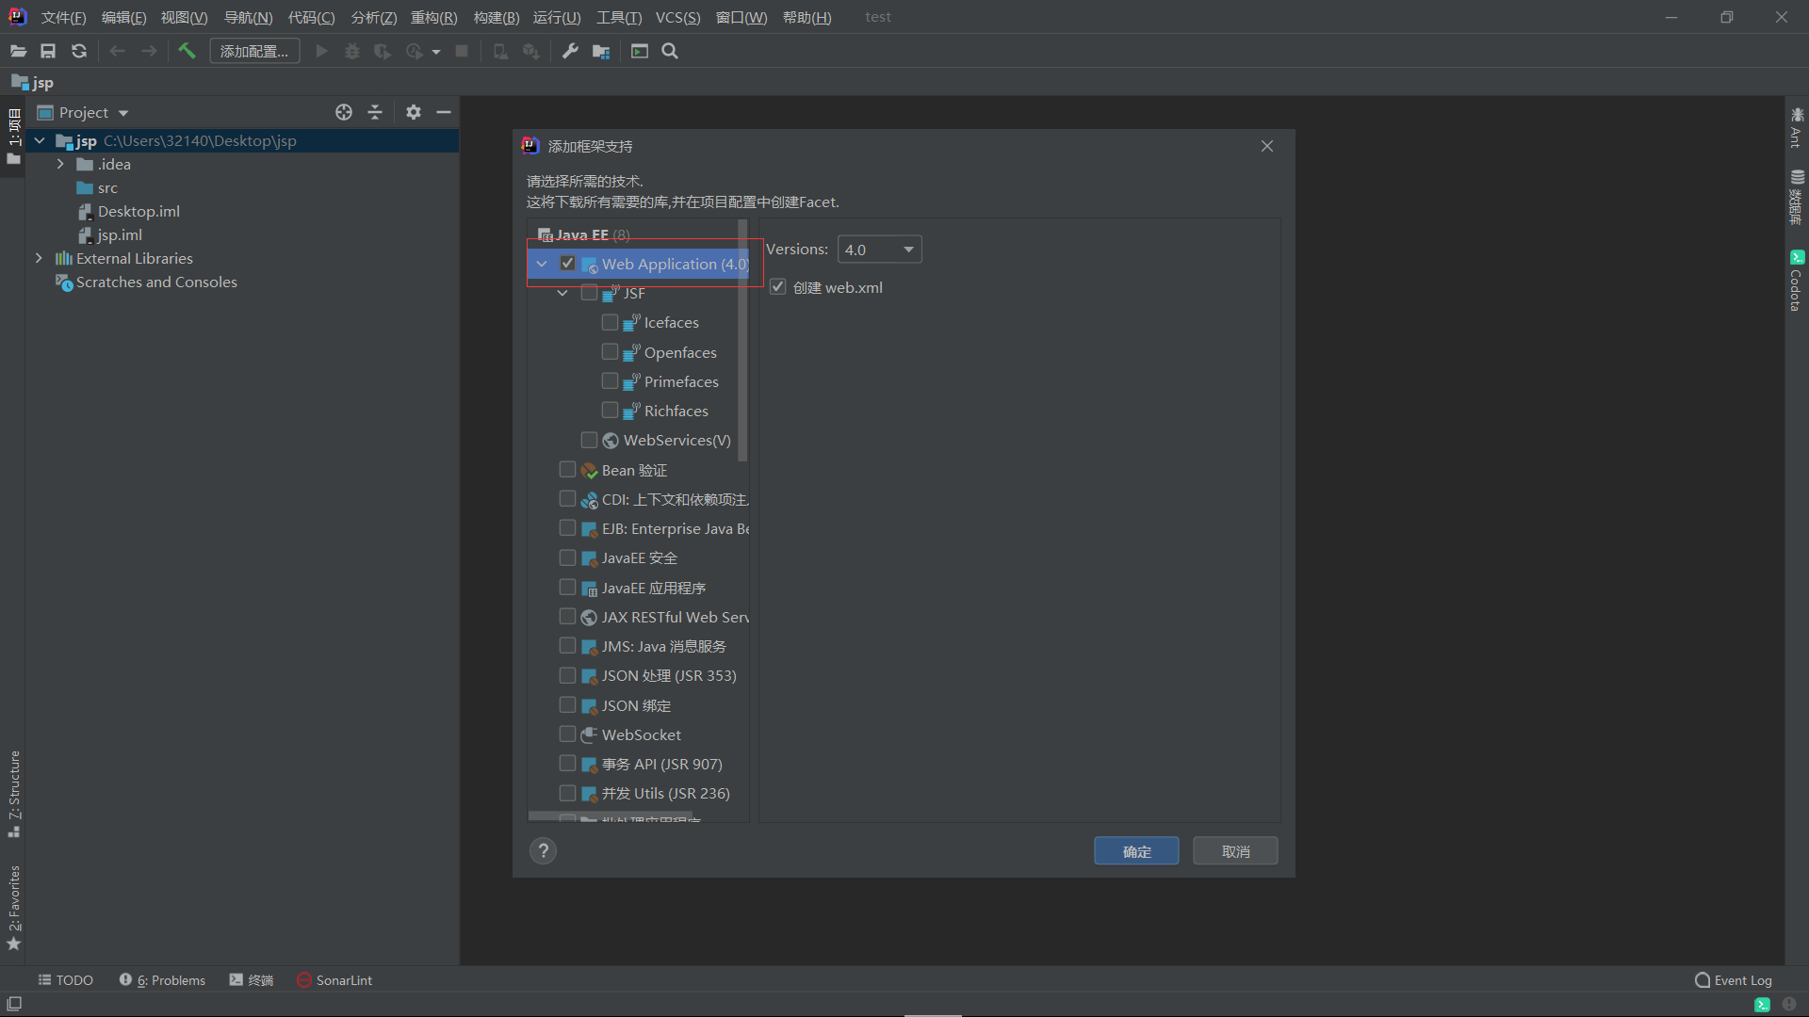Click the Back navigation arrow
The image size is (1809, 1017).
[117, 51]
